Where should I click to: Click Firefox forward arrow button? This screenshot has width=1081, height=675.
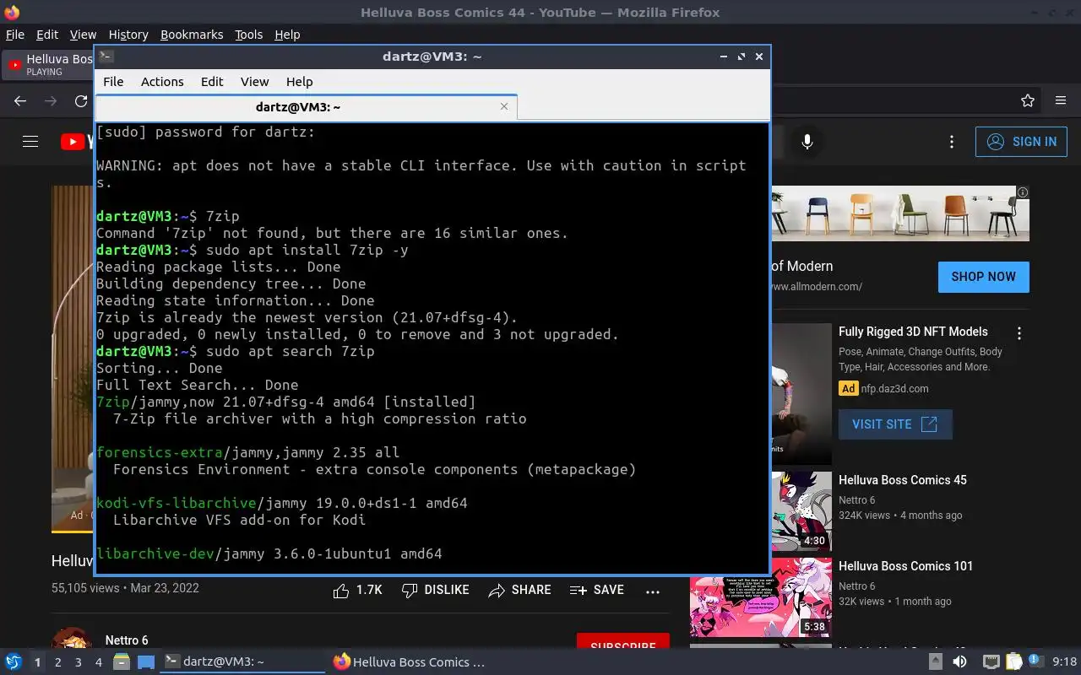tap(51, 100)
